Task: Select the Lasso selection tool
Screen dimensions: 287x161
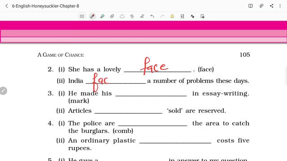Action: tap(122, 17)
